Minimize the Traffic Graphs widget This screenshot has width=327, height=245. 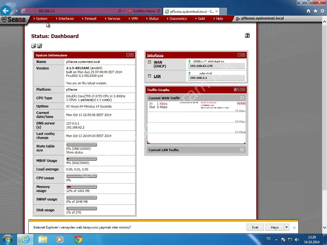pyautogui.click(x=239, y=90)
